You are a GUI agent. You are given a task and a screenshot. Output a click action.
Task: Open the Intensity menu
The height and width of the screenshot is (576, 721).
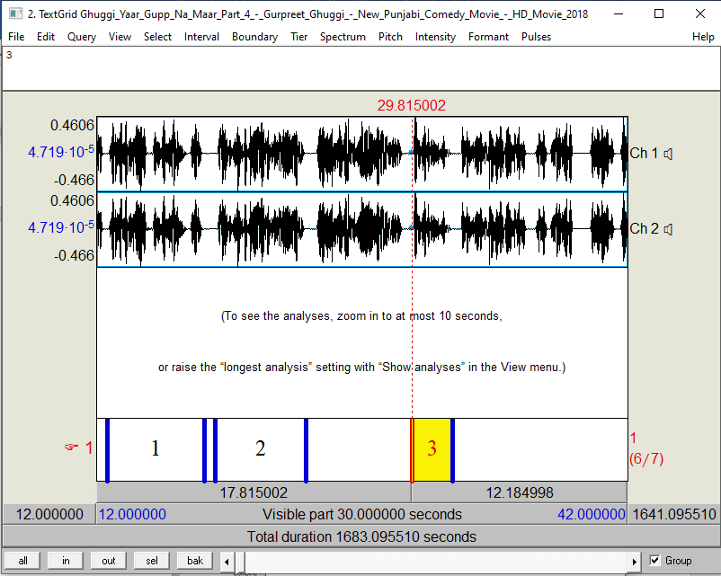tap(435, 37)
